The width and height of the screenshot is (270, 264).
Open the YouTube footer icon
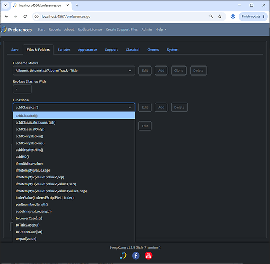pos(148,256)
